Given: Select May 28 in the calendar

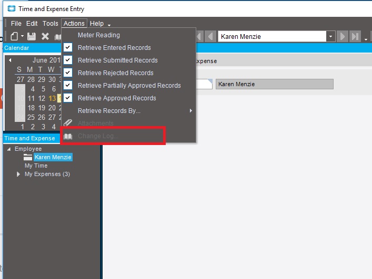Looking at the screenshot, I should click(x=31, y=79).
